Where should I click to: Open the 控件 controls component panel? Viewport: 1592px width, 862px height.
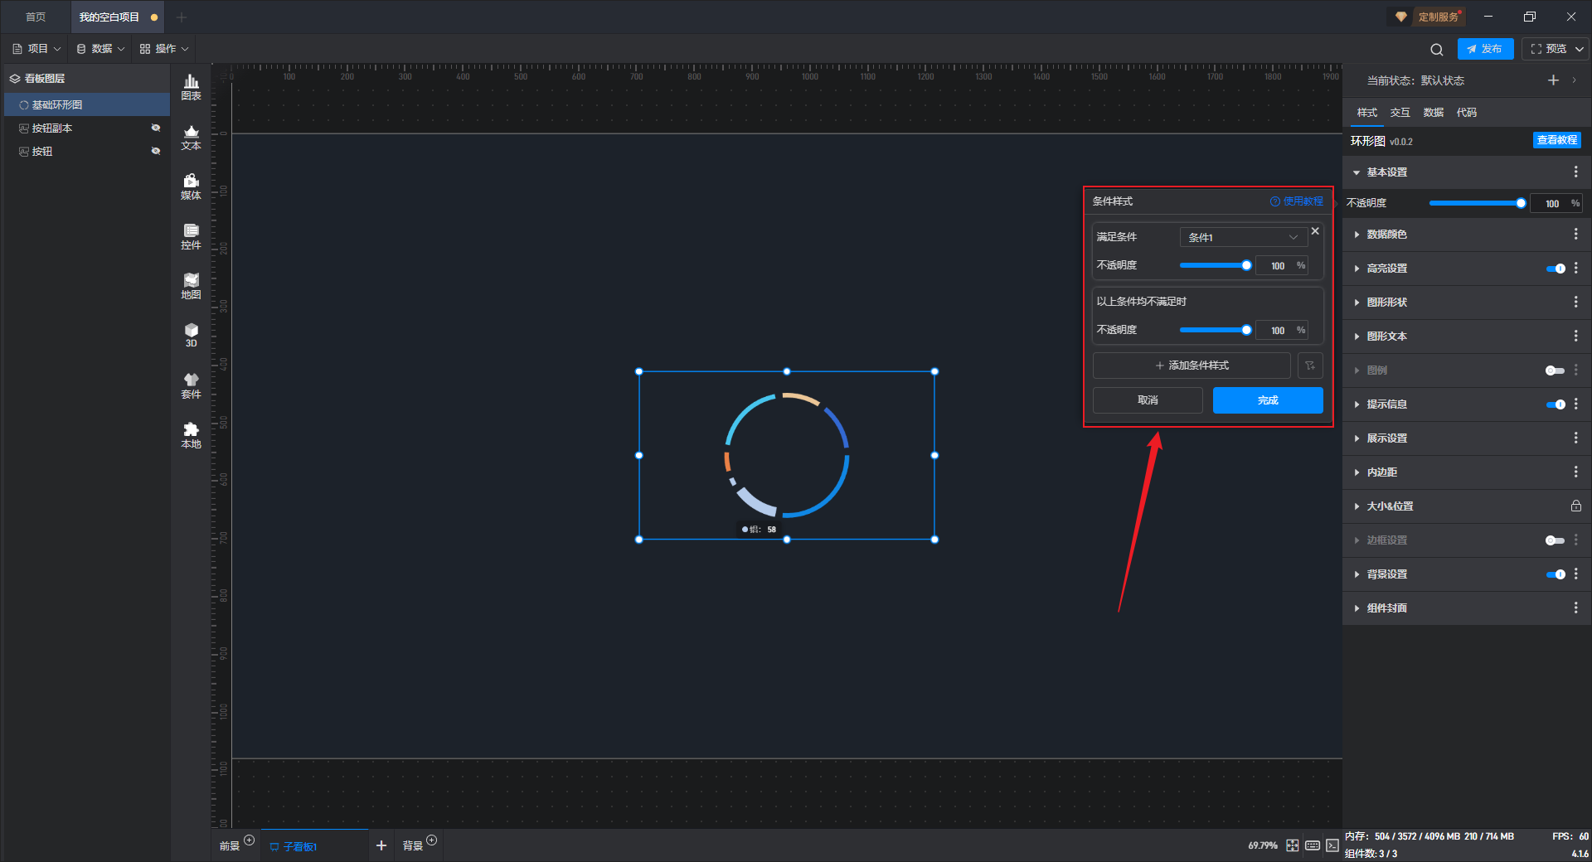point(191,236)
